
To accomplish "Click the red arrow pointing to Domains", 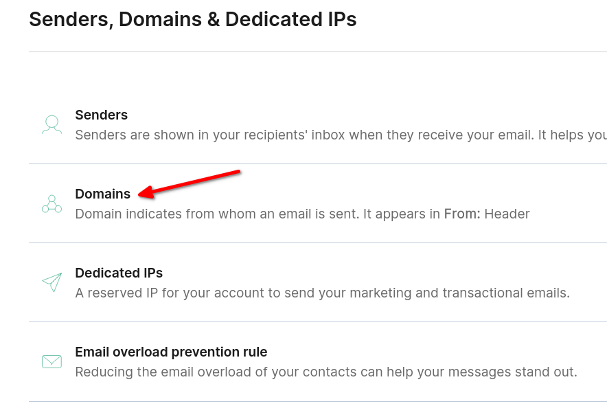I will tap(190, 184).
